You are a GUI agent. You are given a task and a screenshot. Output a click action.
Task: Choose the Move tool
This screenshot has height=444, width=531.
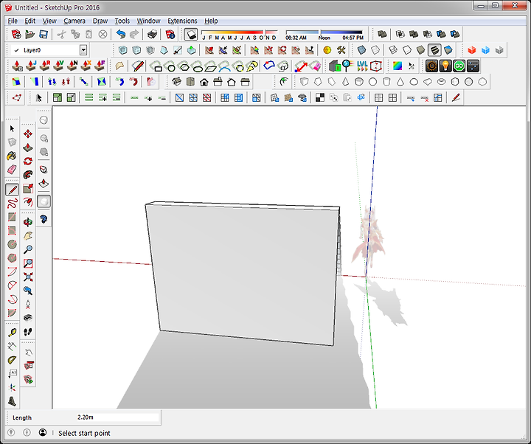point(28,133)
